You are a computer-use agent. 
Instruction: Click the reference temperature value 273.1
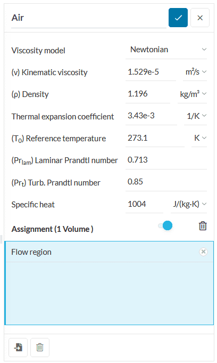tap(155, 138)
